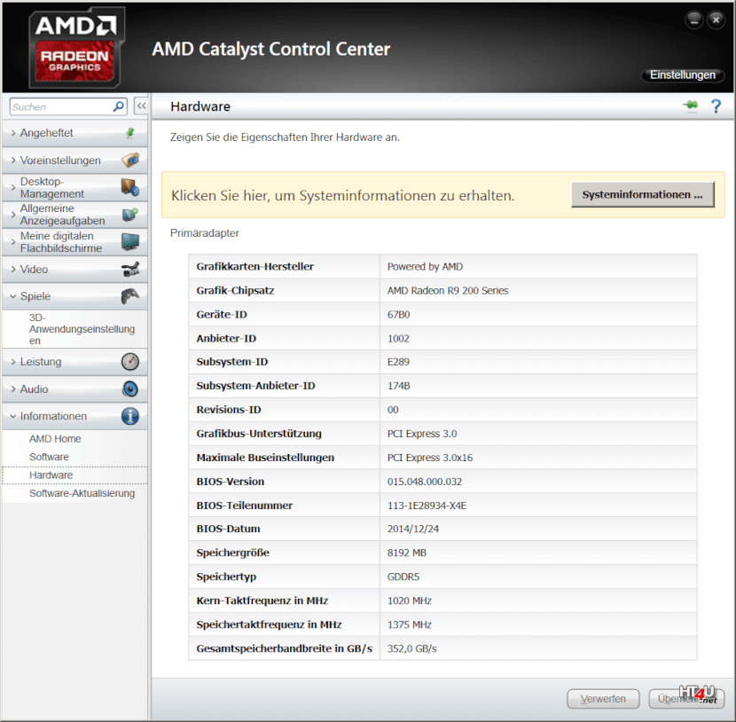Click Geräte-ID value 67B0

pos(398,315)
